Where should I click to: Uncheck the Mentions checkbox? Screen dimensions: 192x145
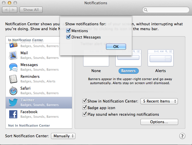pyautogui.click(x=68, y=30)
